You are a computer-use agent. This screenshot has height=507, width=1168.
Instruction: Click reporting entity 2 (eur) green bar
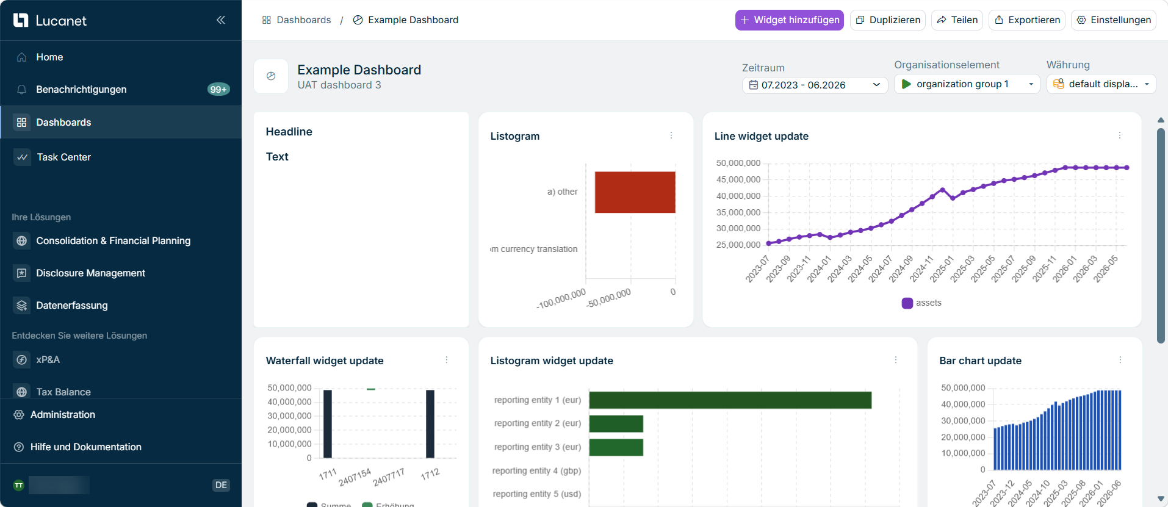coord(616,423)
